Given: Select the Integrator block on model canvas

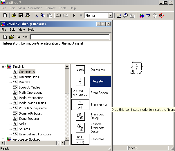Looking at the screenshot, I should coord(137,67).
